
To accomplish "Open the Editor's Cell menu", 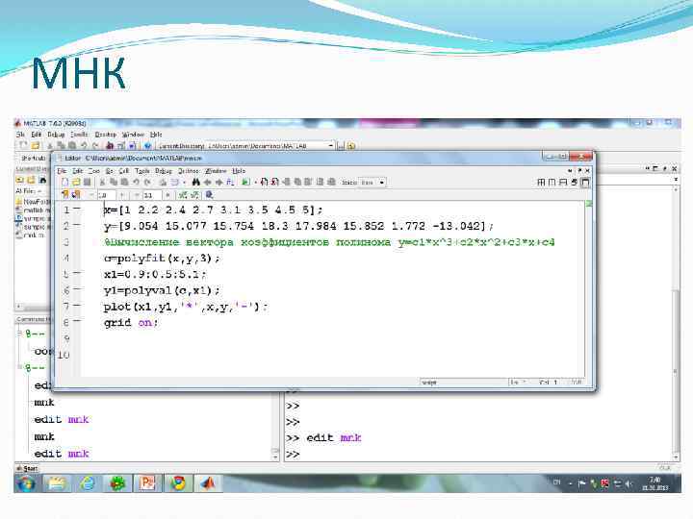I will point(124,171).
